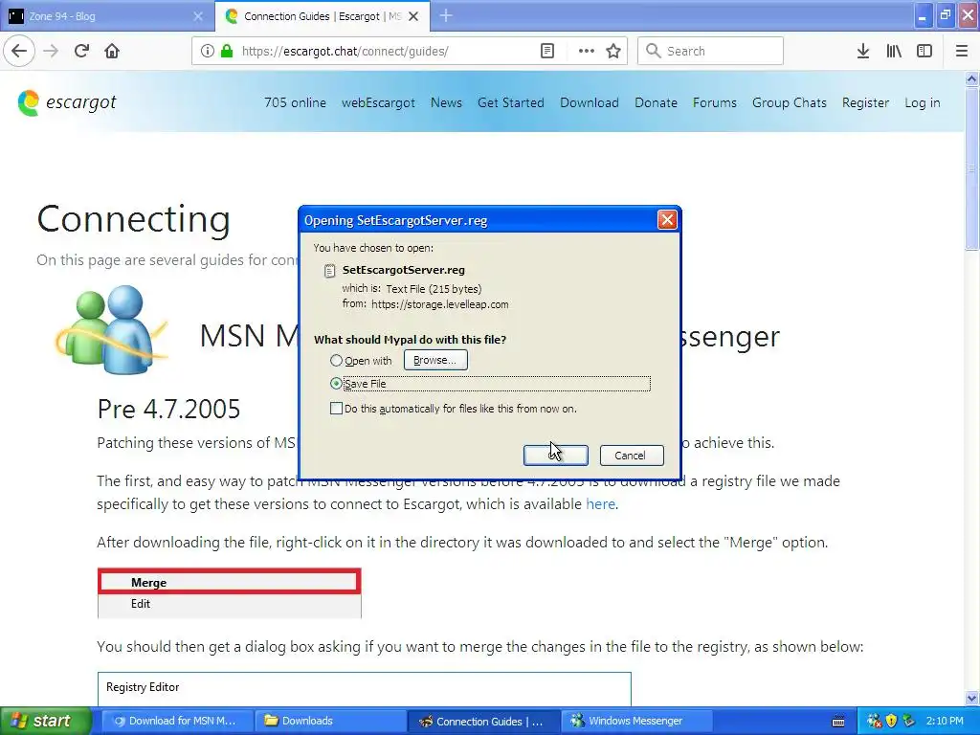Click the forward navigation arrow
The width and height of the screenshot is (980, 735).
[x=51, y=52]
